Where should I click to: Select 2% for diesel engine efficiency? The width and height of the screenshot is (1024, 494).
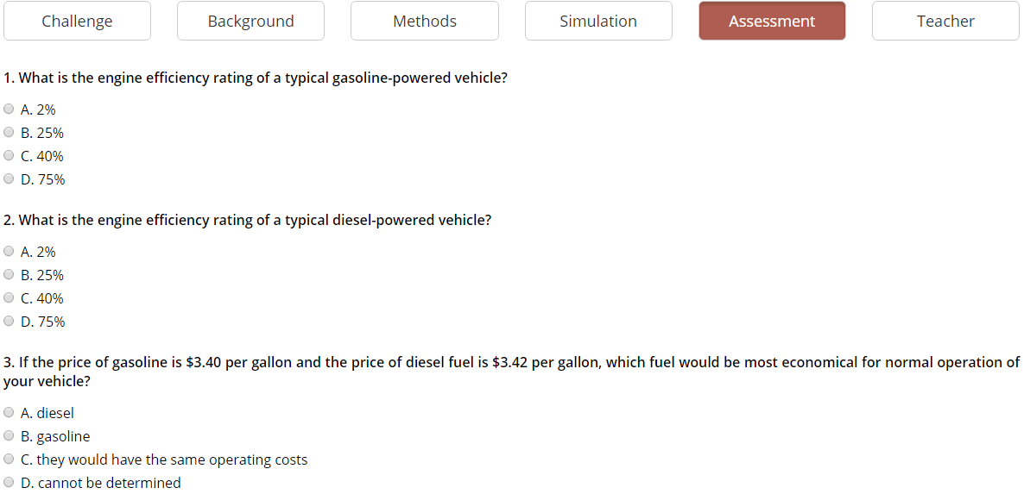tap(9, 251)
